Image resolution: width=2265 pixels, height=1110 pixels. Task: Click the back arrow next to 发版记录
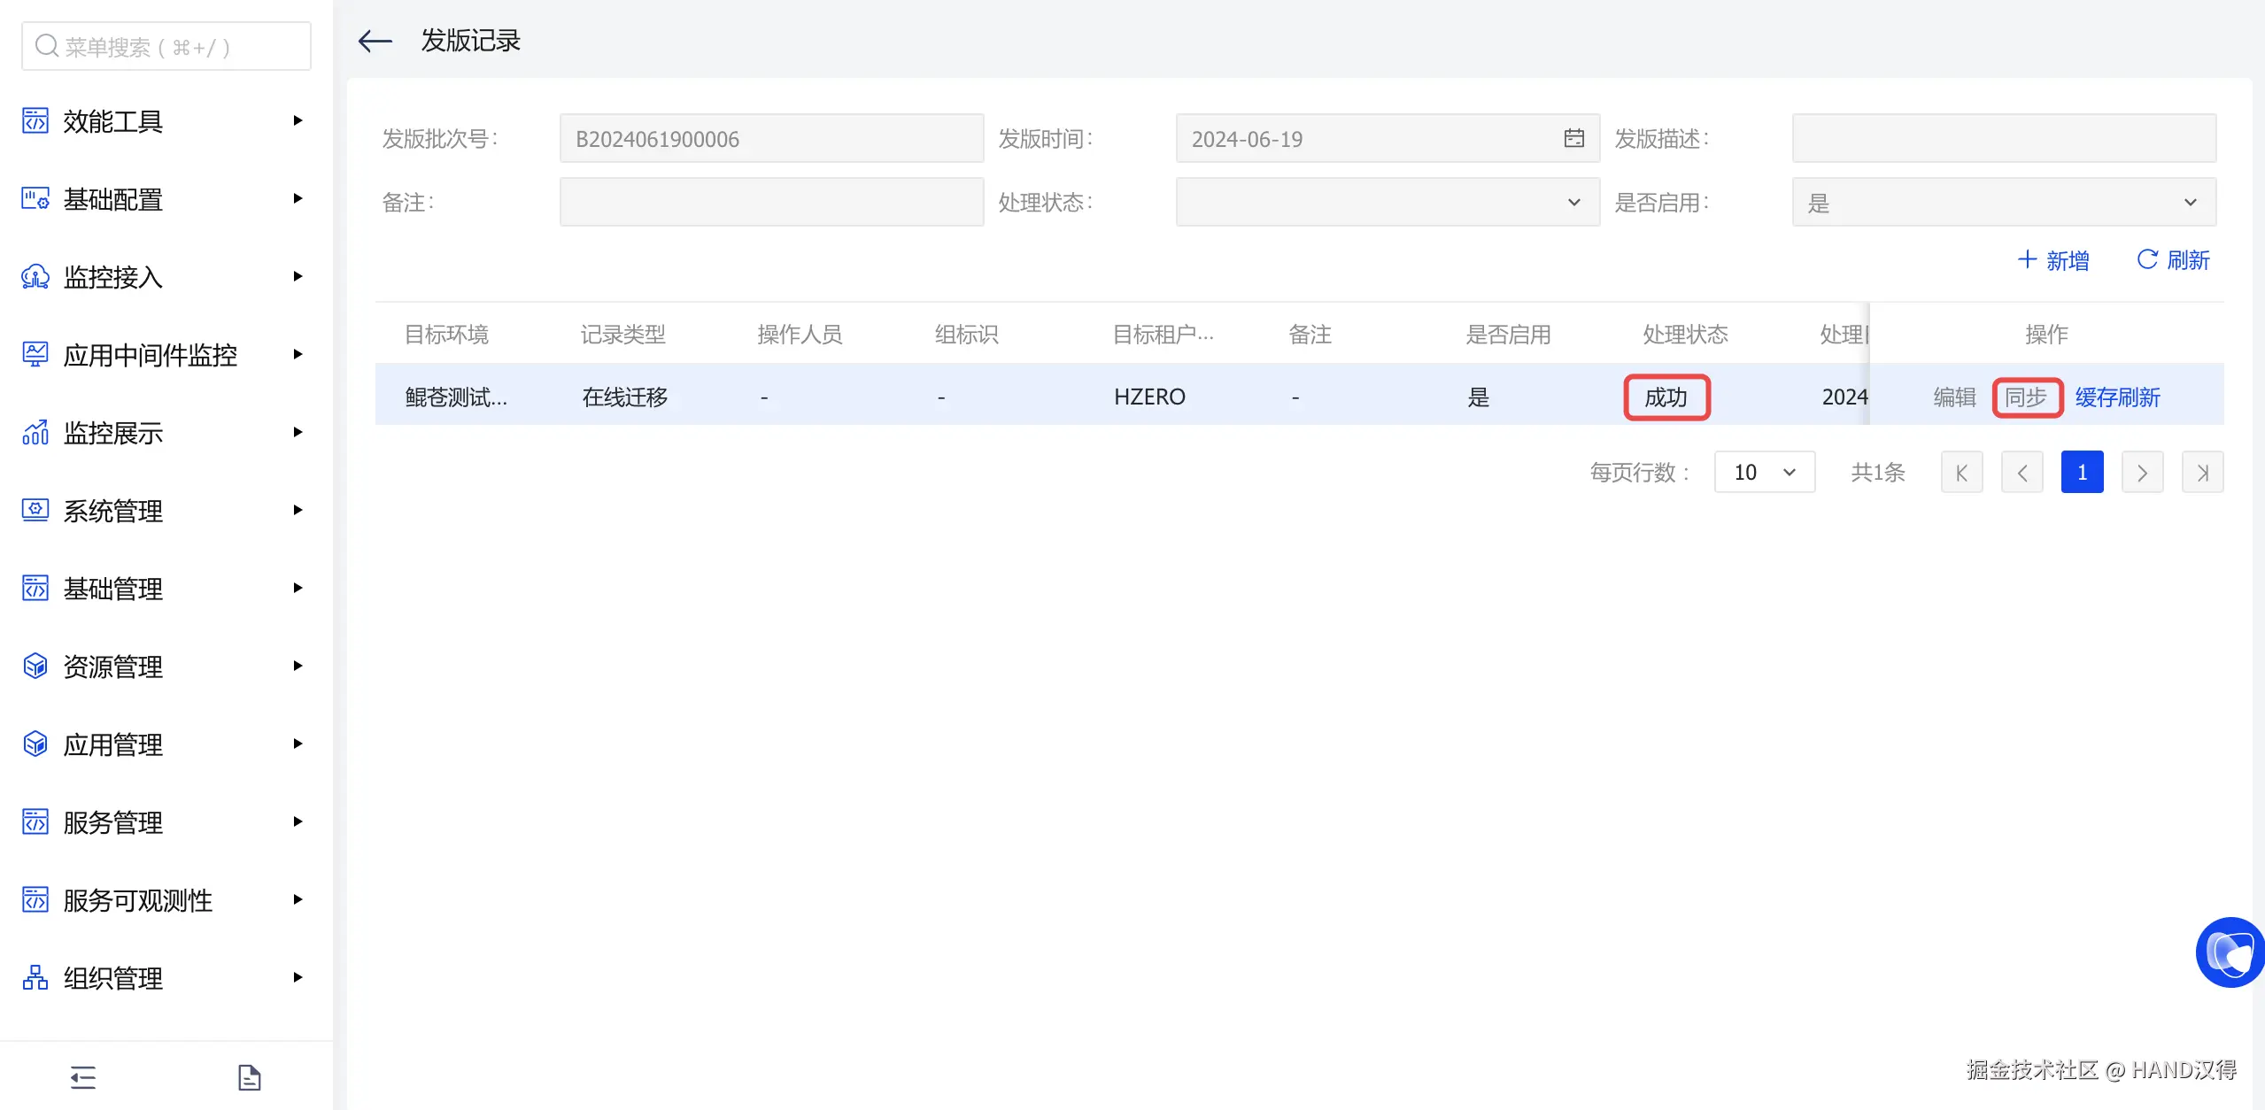click(374, 41)
